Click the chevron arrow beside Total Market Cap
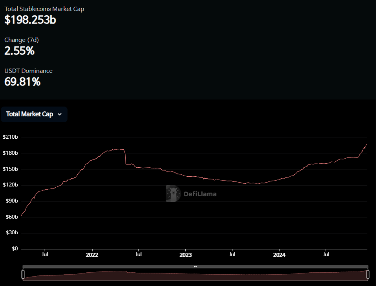Viewport: 376px width, 286px height. click(60, 114)
